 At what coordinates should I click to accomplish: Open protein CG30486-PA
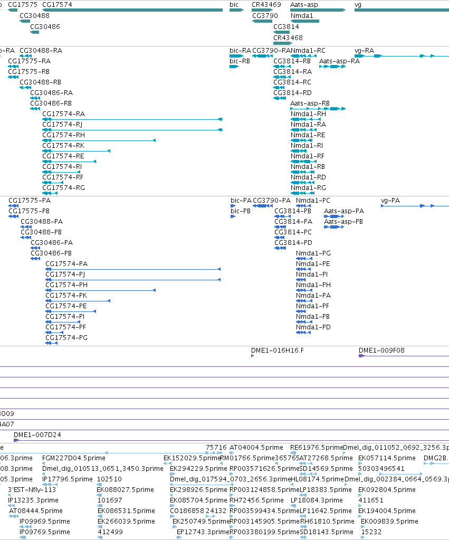click(x=52, y=243)
